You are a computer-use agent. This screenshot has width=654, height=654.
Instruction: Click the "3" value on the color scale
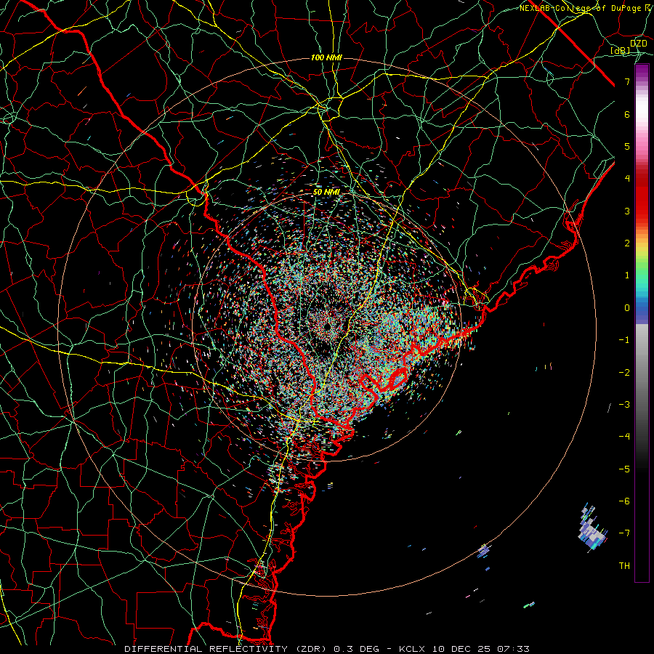point(627,211)
